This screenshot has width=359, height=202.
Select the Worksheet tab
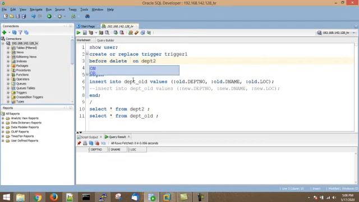pos(84,40)
